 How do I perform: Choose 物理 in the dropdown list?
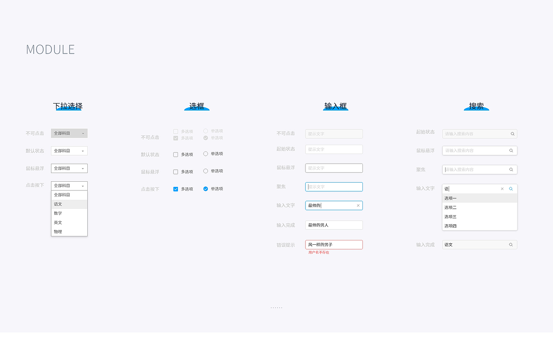click(x=69, y=232)
